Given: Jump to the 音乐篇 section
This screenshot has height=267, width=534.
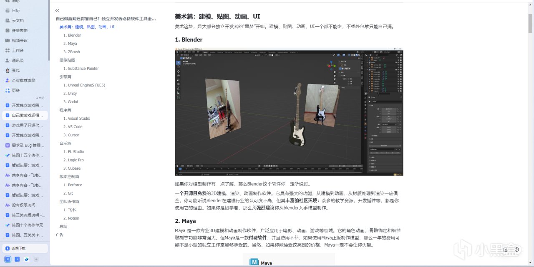Looking at the screenshot, I should coord(65,143).
